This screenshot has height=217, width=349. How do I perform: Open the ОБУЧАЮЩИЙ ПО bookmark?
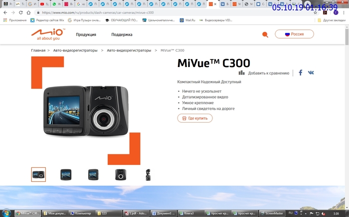coord(122,20)
